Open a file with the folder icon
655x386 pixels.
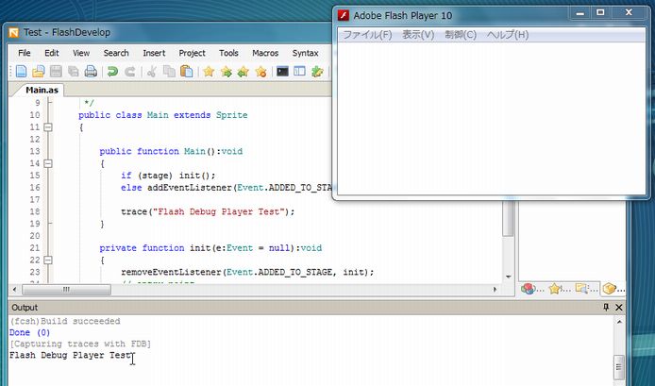(x=39, y=72)
